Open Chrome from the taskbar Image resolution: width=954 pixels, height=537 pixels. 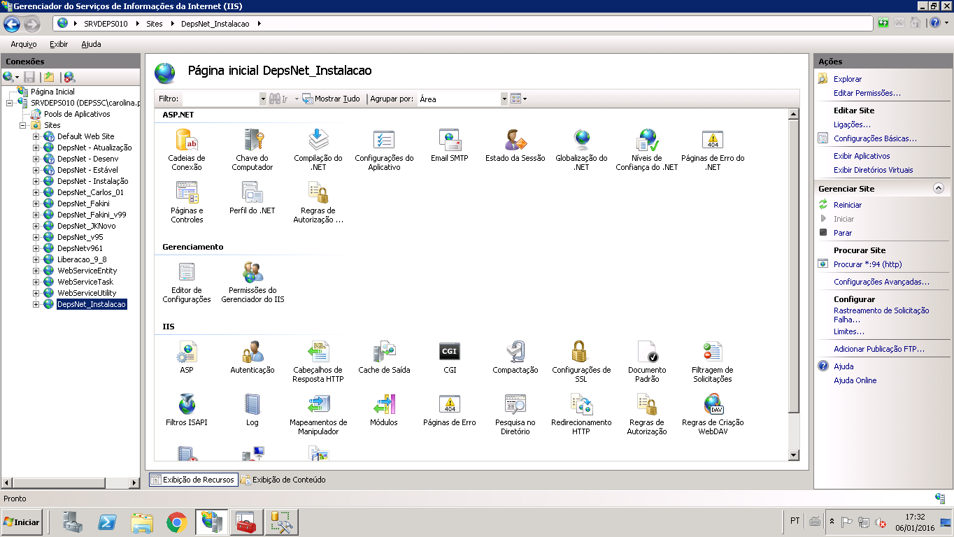[177, 522]
